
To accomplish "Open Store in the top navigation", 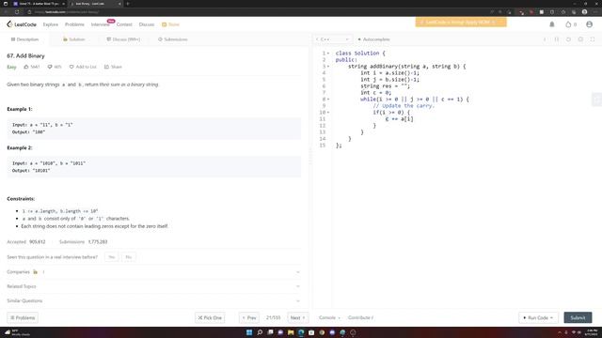I will 170,24.
